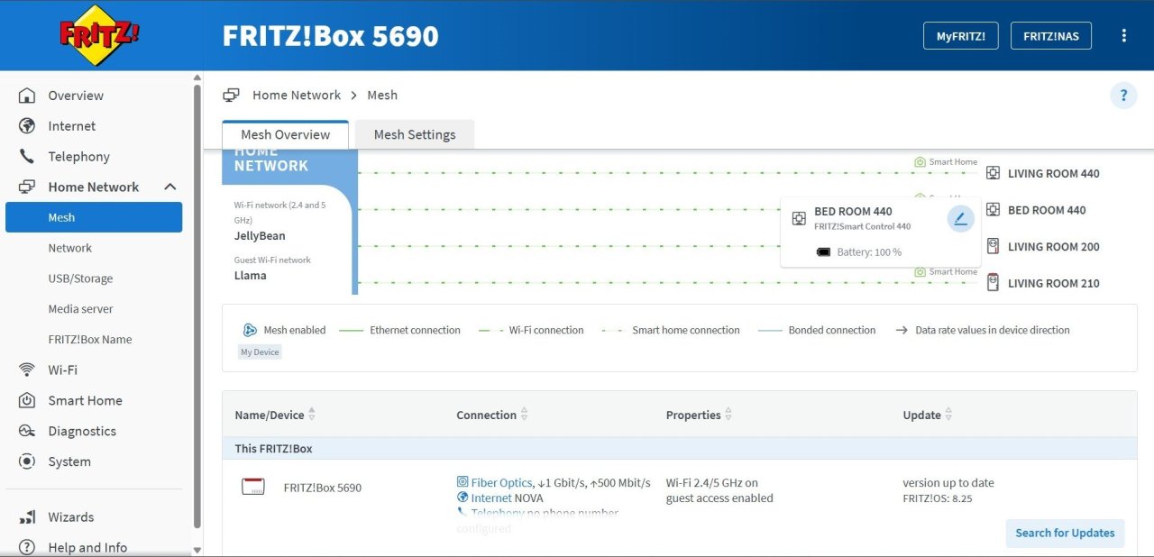Click the Internet NOVA globe icon

click(463, 498)
